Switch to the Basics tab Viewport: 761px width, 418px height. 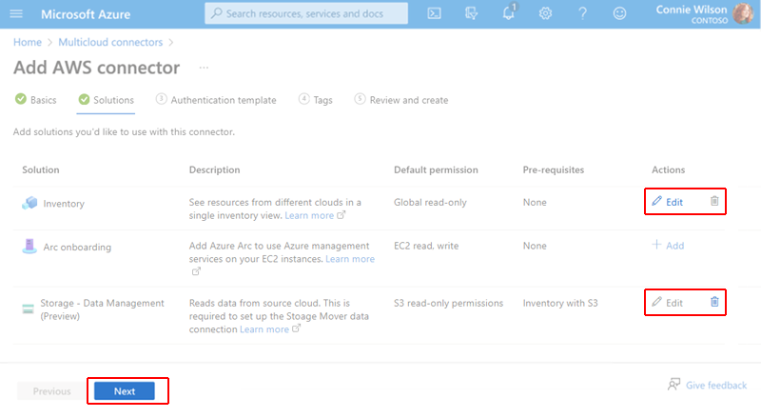point(36,100)
